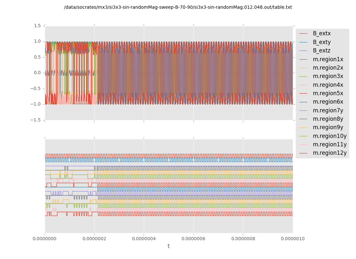Select the m.region12y legend entry
356x259 pixels.
click(329, 153)
